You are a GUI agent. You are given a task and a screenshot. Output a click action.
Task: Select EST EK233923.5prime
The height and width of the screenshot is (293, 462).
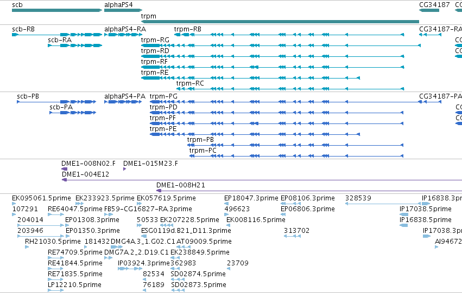105,198
